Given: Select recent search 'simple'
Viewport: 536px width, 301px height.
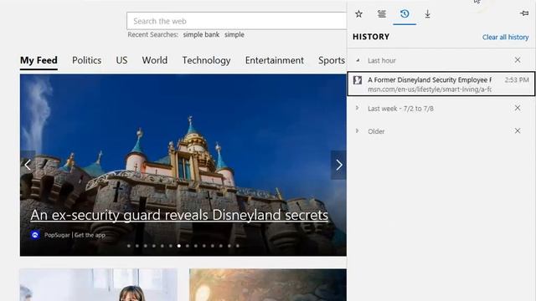Looking at the screenshot, I should tap(234, 34).
